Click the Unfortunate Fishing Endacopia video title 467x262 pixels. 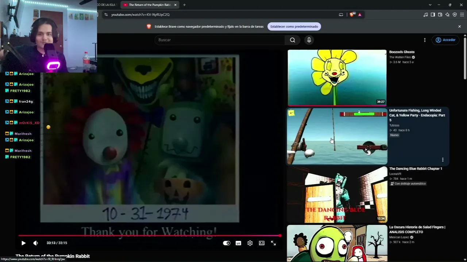(417, 115)
